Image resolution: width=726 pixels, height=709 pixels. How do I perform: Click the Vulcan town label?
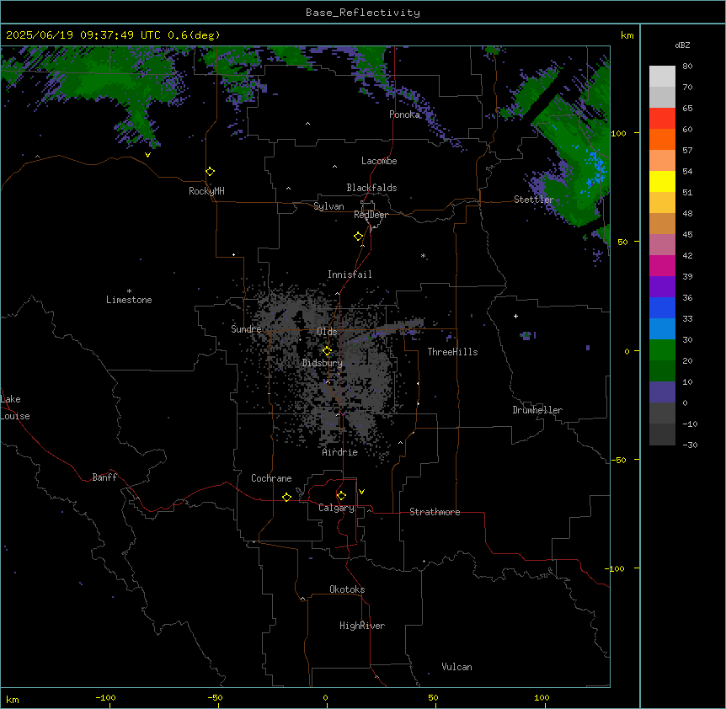click(457, 667)
